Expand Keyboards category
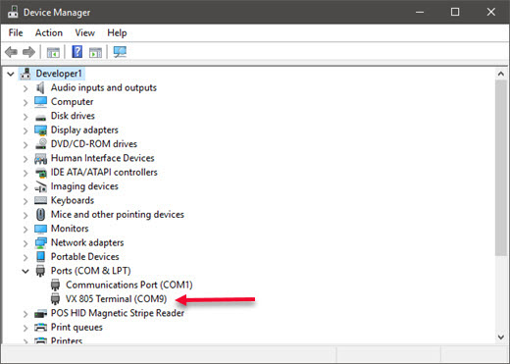The width and height of the screenshot is (510, 364). [25, 201]
